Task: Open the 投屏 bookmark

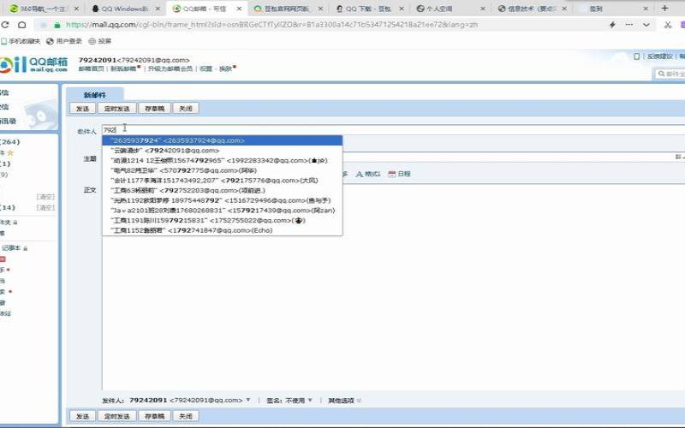Action: [100, 41]
